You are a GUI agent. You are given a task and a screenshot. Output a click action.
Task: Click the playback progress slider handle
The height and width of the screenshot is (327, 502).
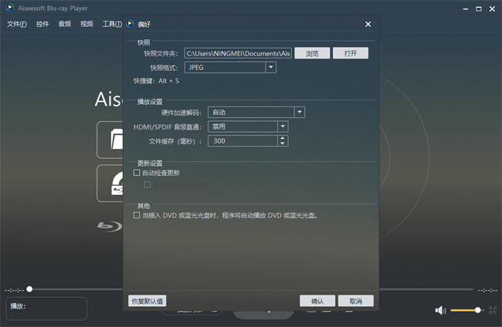(29, 289)
